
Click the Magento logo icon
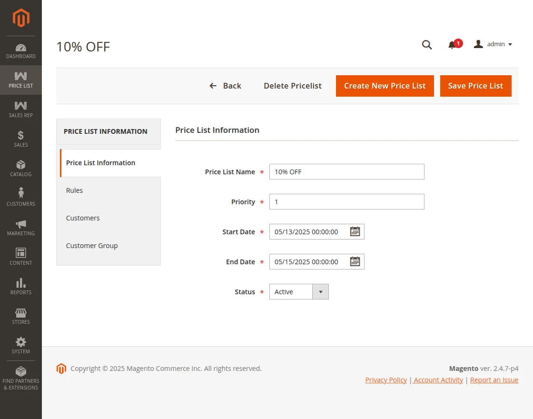click(21, 18)
